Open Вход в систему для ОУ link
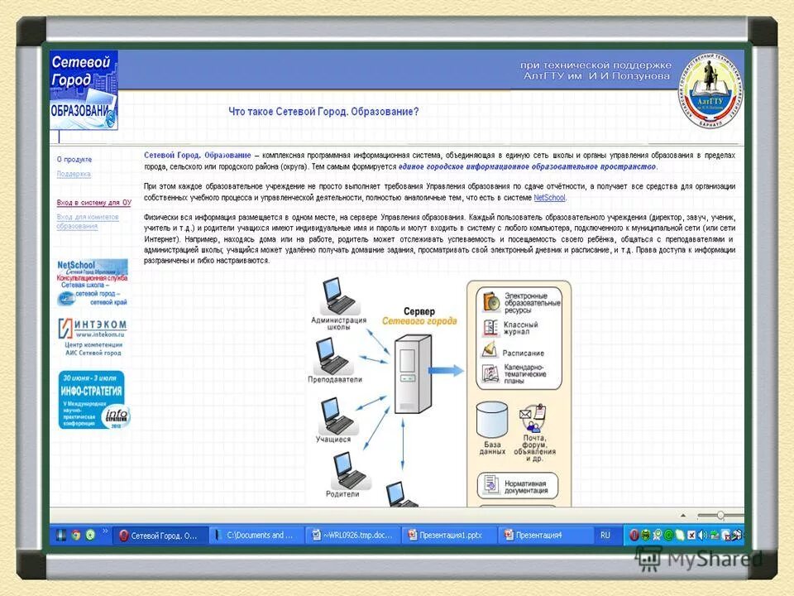794x596 pixels. tap(93, 203)
